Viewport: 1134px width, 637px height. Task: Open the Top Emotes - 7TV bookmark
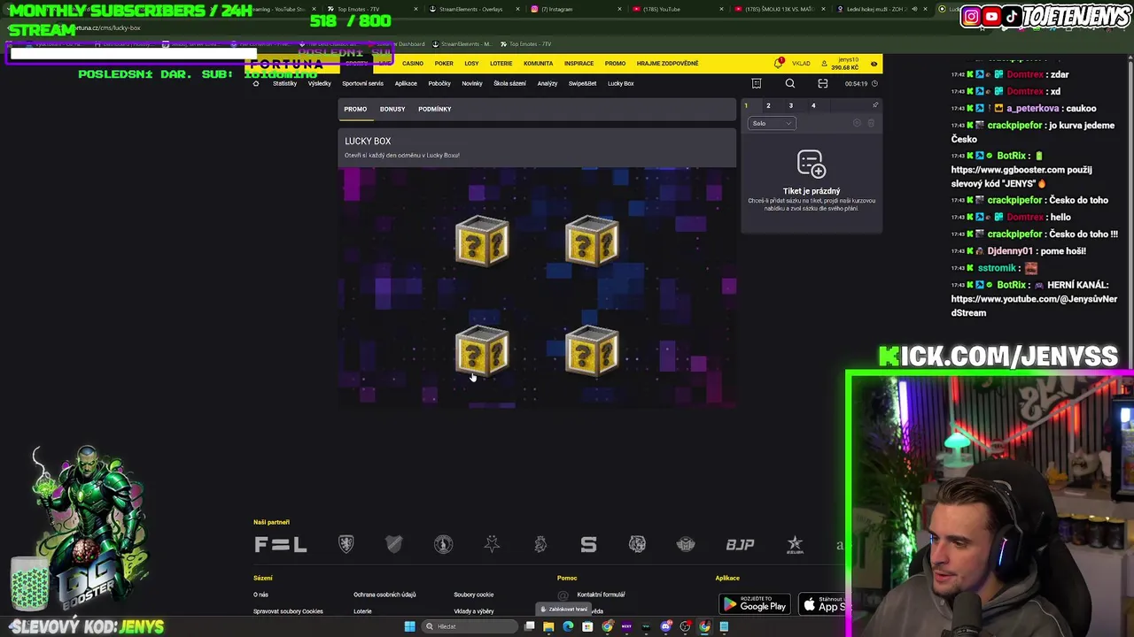pos(525,44)
